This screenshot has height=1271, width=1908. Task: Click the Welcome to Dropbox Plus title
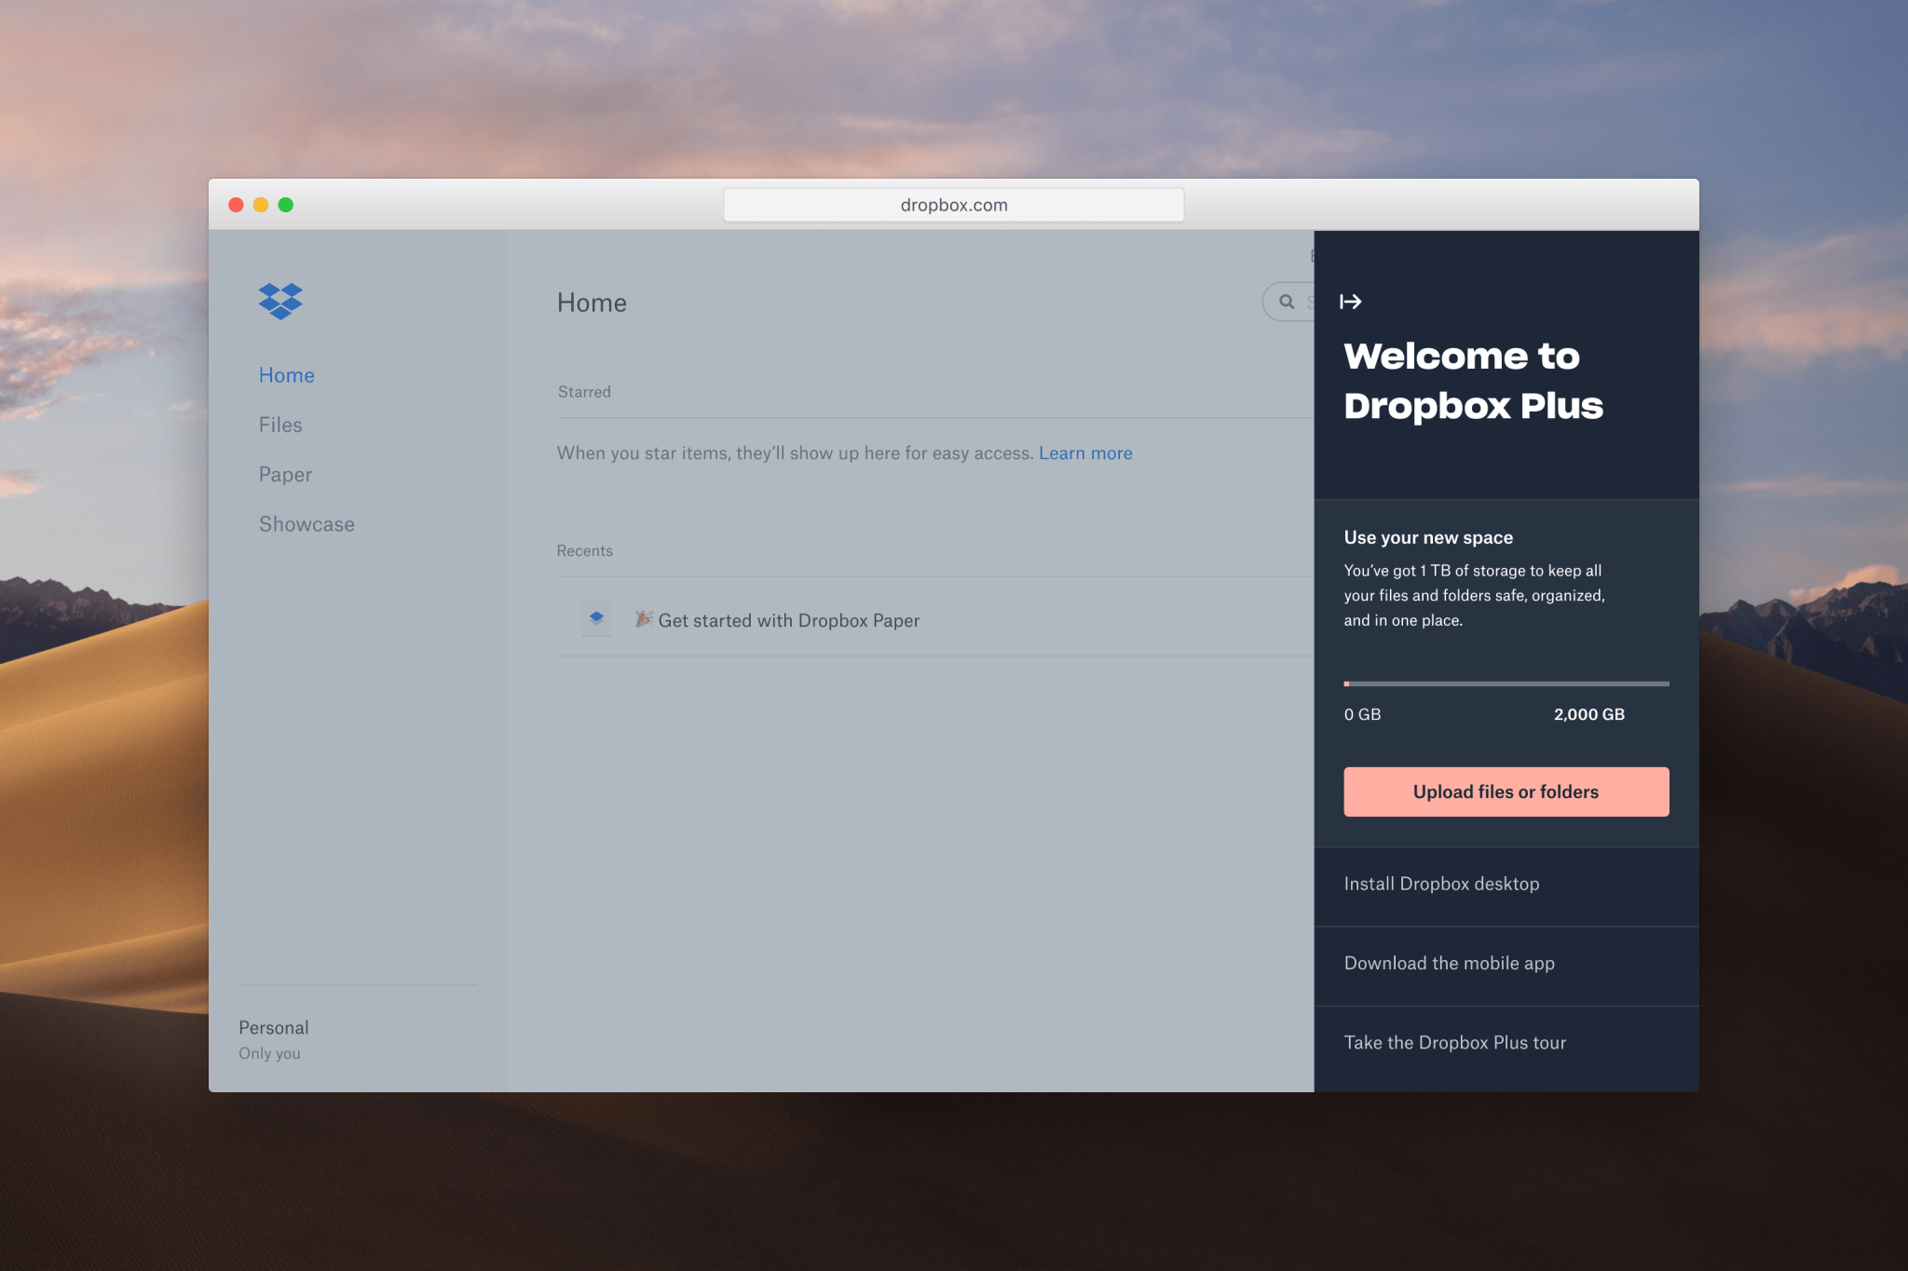[1473, 381]
